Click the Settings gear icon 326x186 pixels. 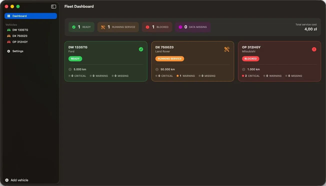[9, 51]
